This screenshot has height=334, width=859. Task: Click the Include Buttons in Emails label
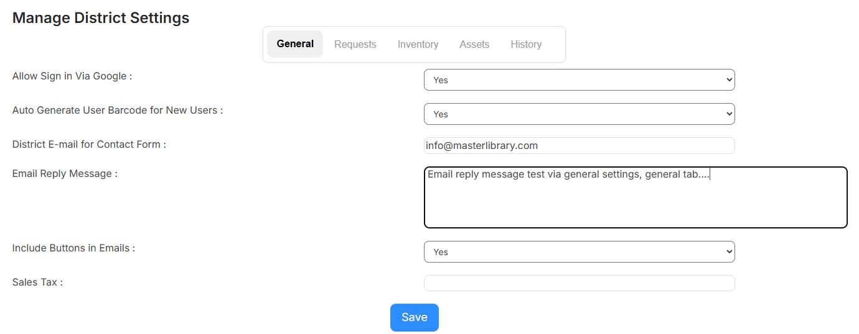(73, 248)
